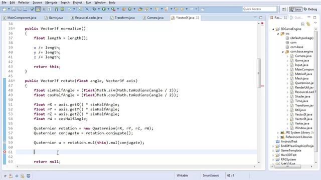Expand the JRE System Library node
This screenshot has width=321, height=180.
[278, 132]
